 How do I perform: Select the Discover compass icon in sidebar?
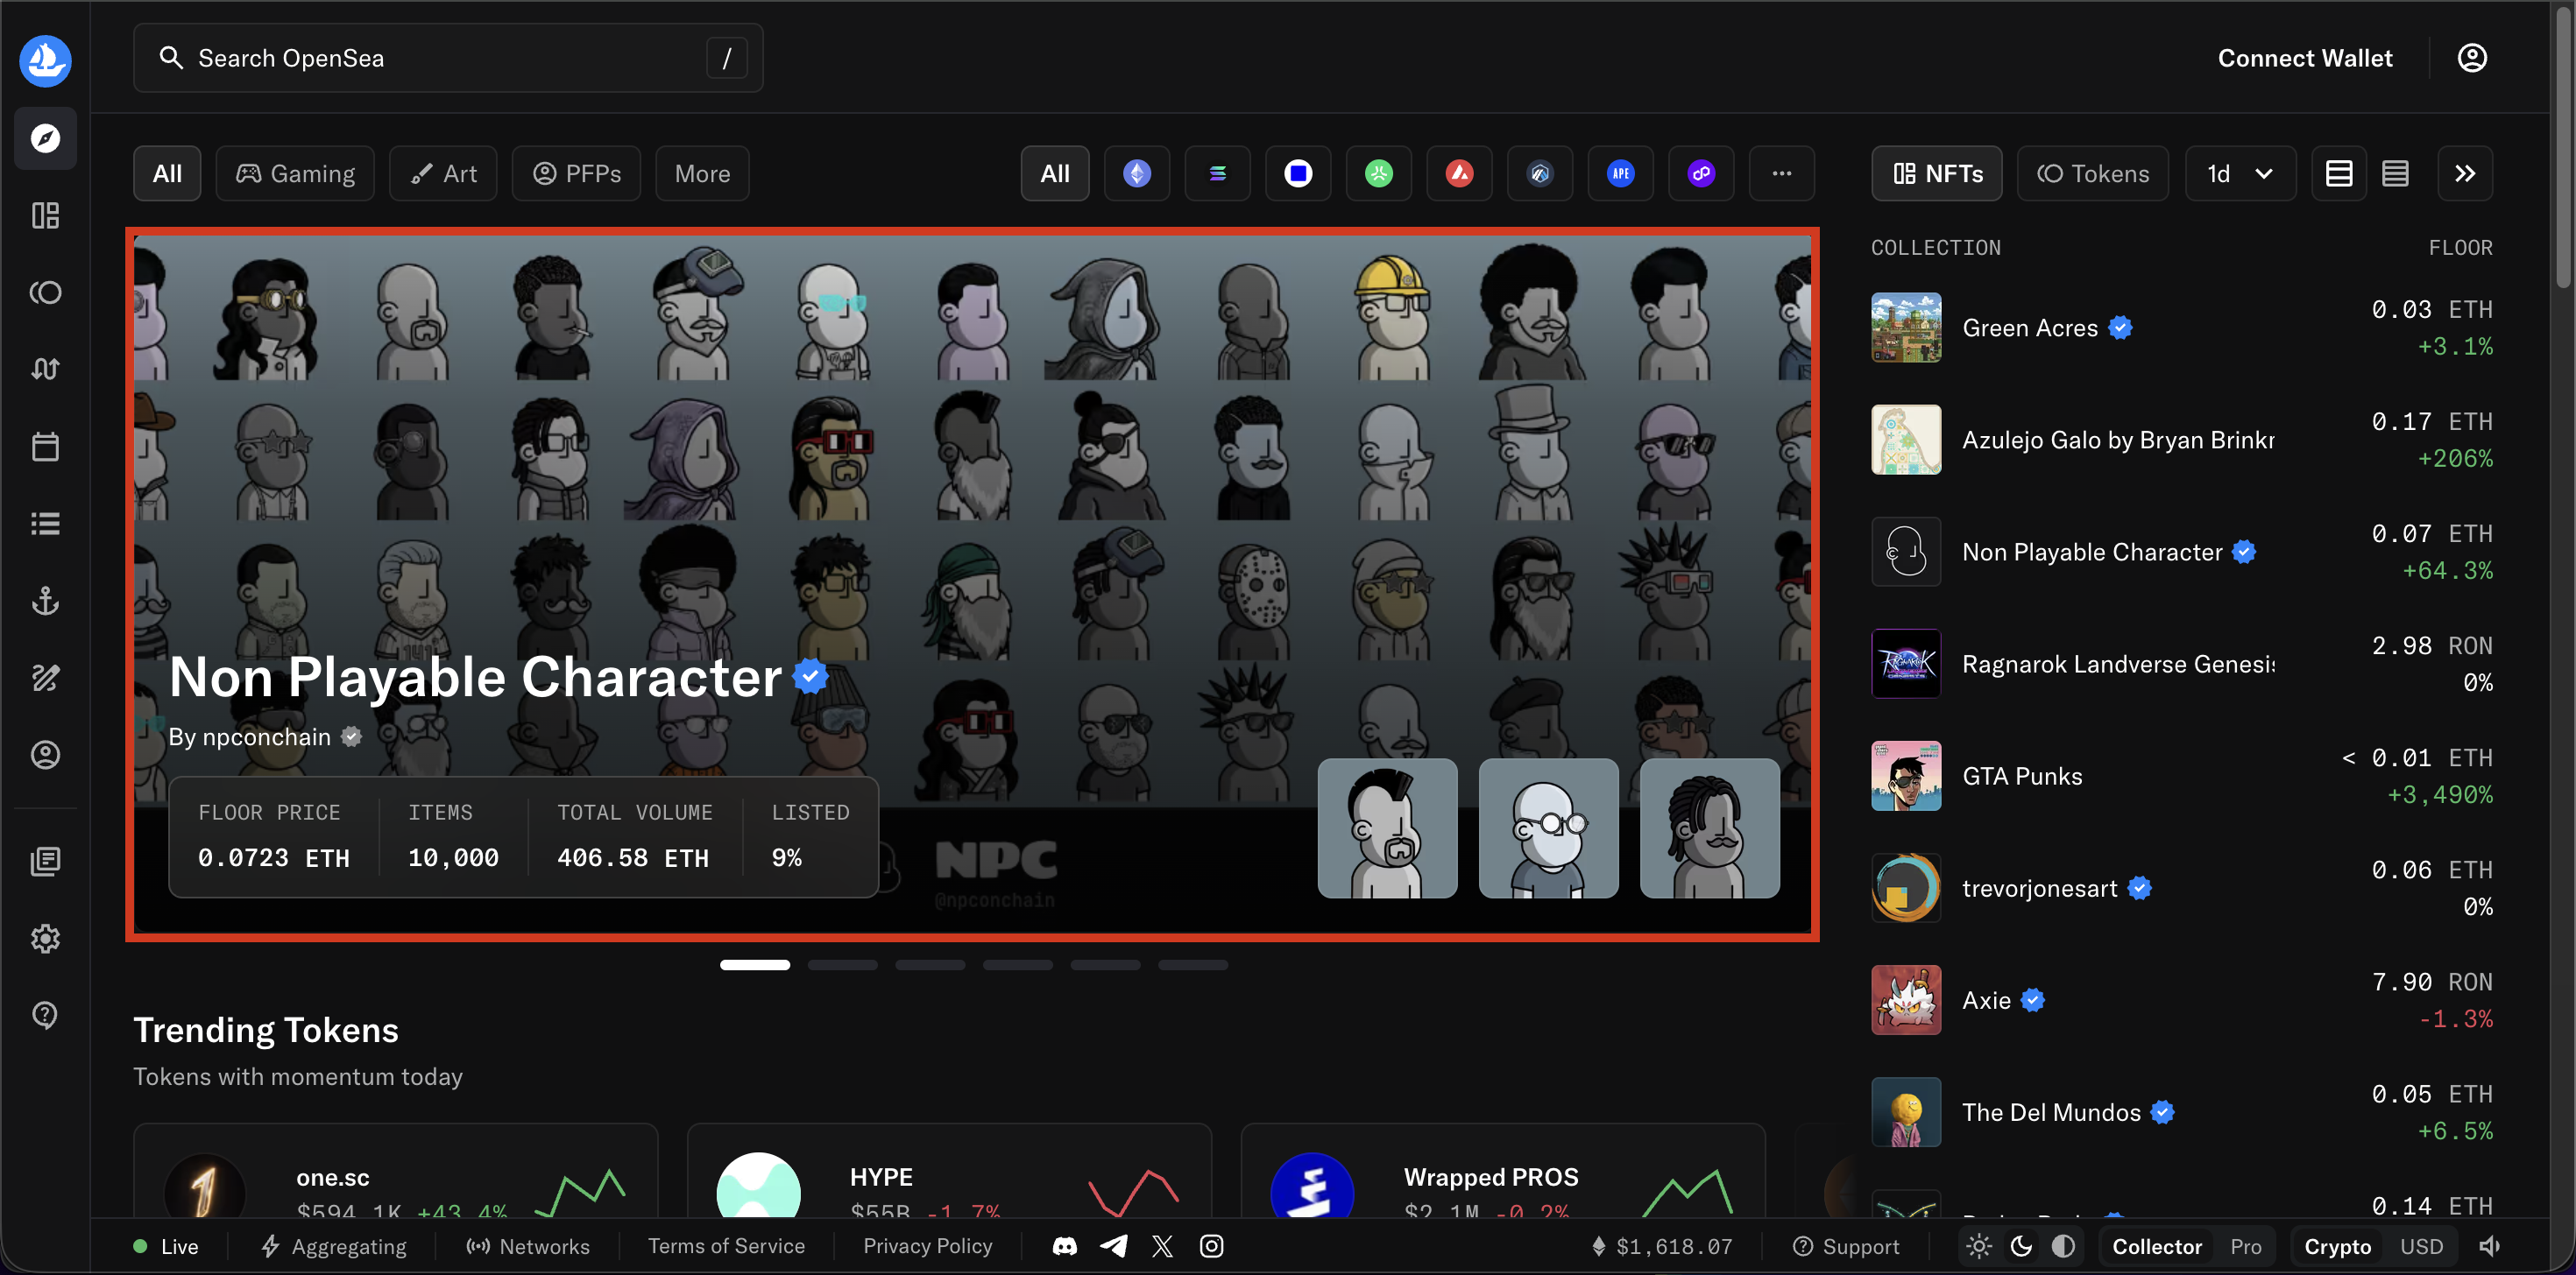[x=45, y=137]
